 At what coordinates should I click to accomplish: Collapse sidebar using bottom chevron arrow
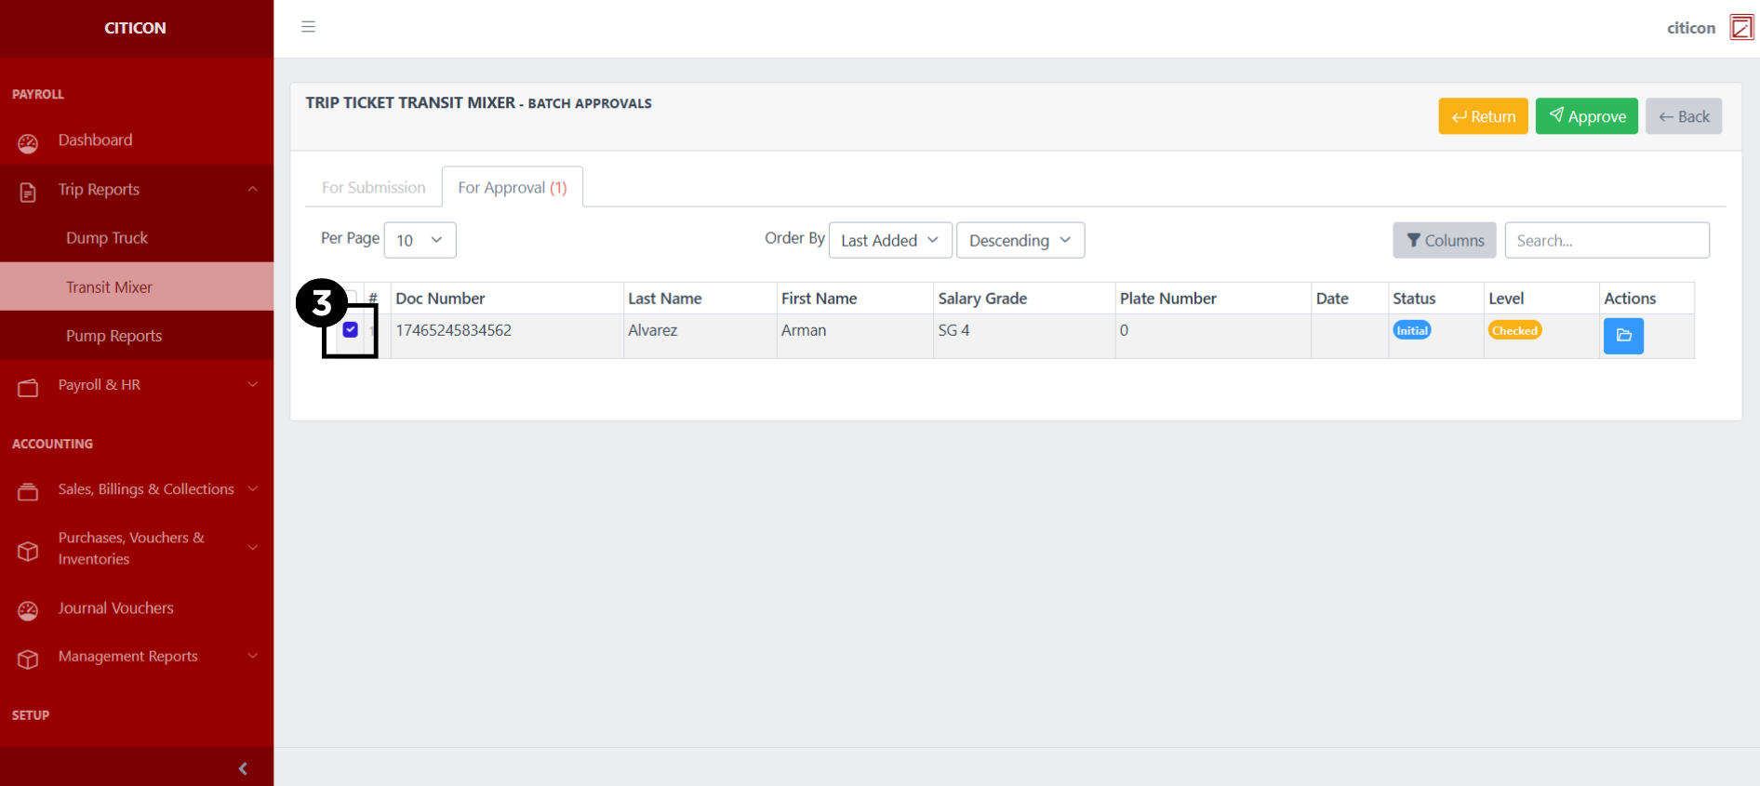click(x=243, y=768)
